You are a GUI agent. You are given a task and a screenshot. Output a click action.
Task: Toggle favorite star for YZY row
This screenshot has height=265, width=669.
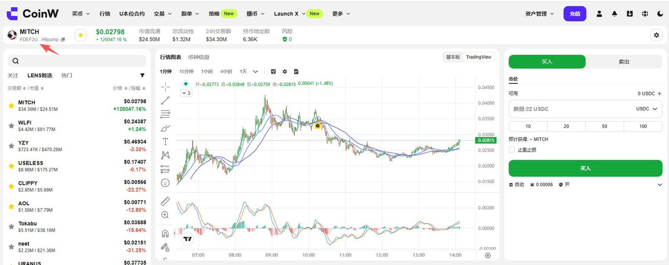point(11,146)
